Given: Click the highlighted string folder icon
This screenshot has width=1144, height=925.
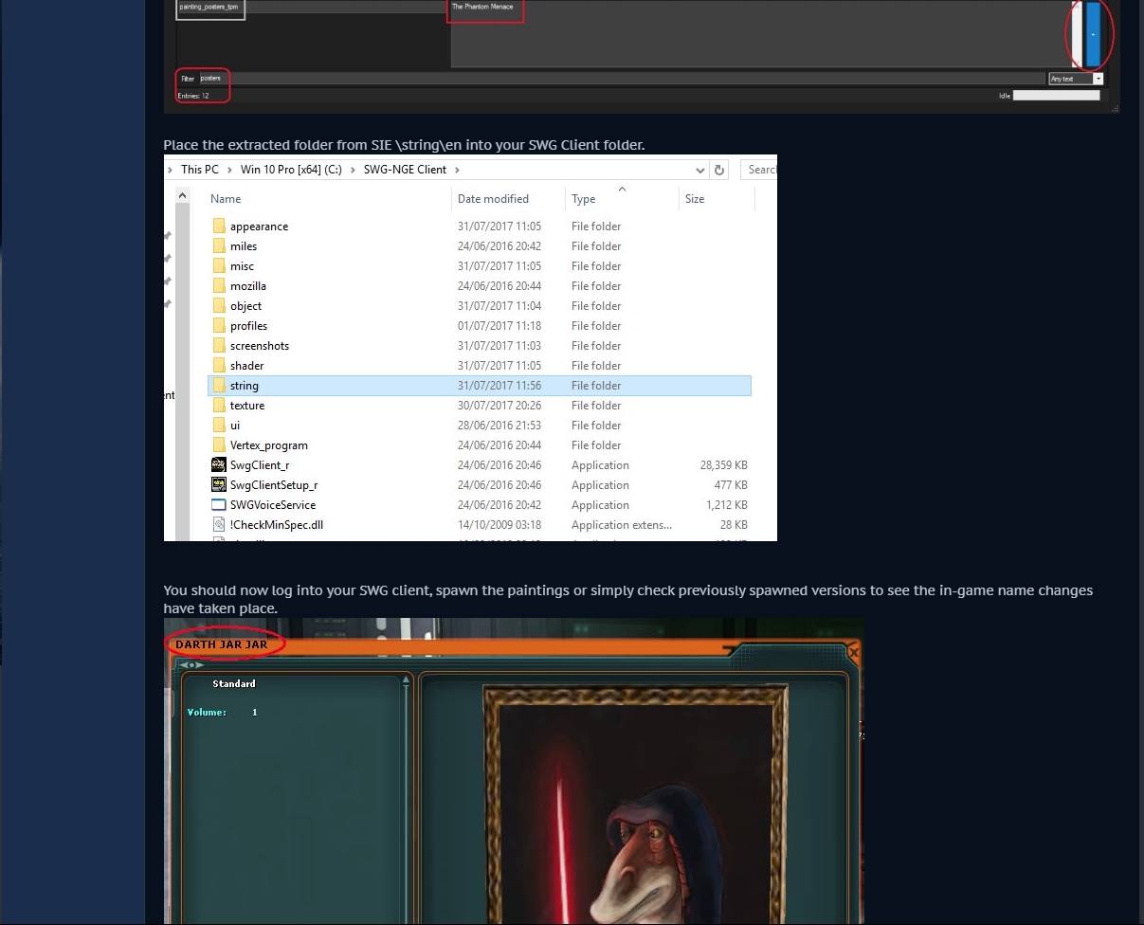Looking at the screenshot, I should pyautogui.click(x=219, y=386).
